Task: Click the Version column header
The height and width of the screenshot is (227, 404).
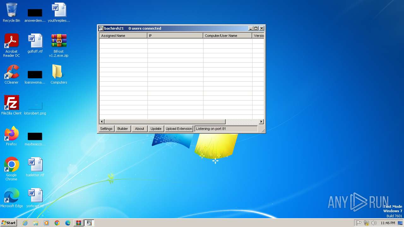Action: pos(258,36)
